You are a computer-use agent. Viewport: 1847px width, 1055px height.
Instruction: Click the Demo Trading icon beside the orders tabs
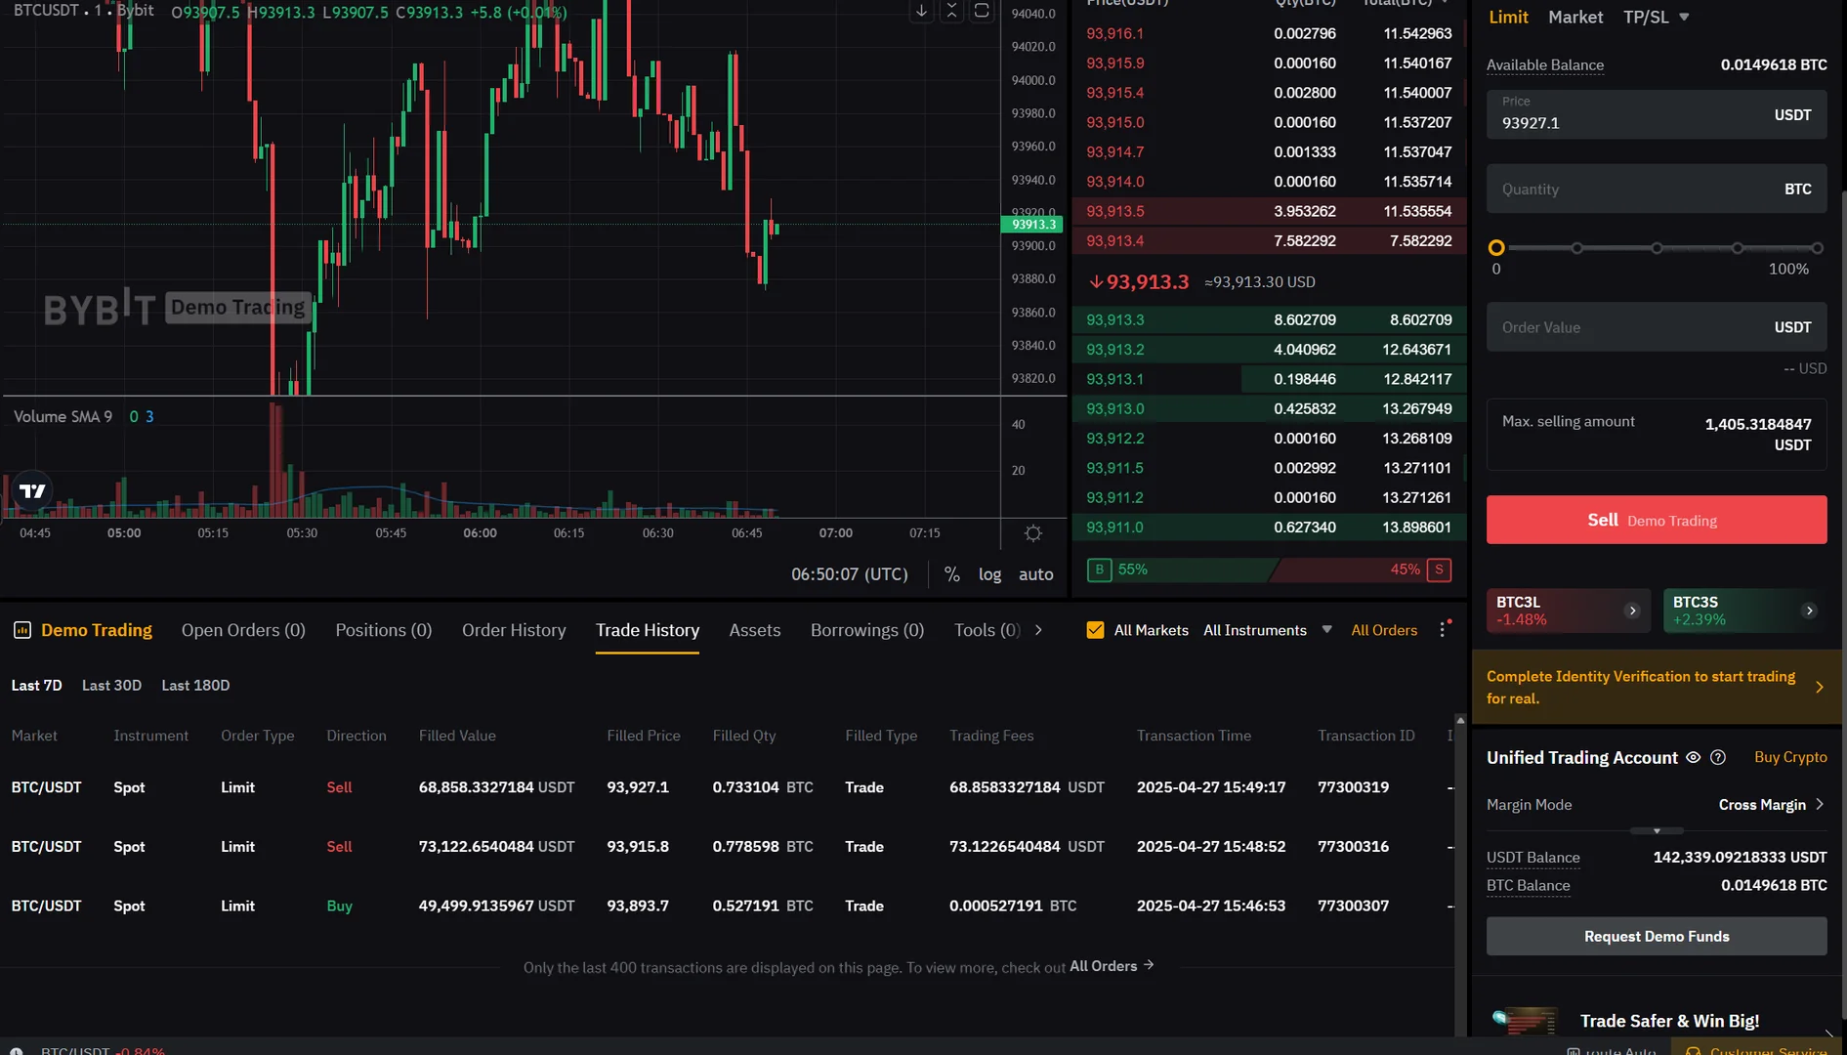tap(21, 630)
